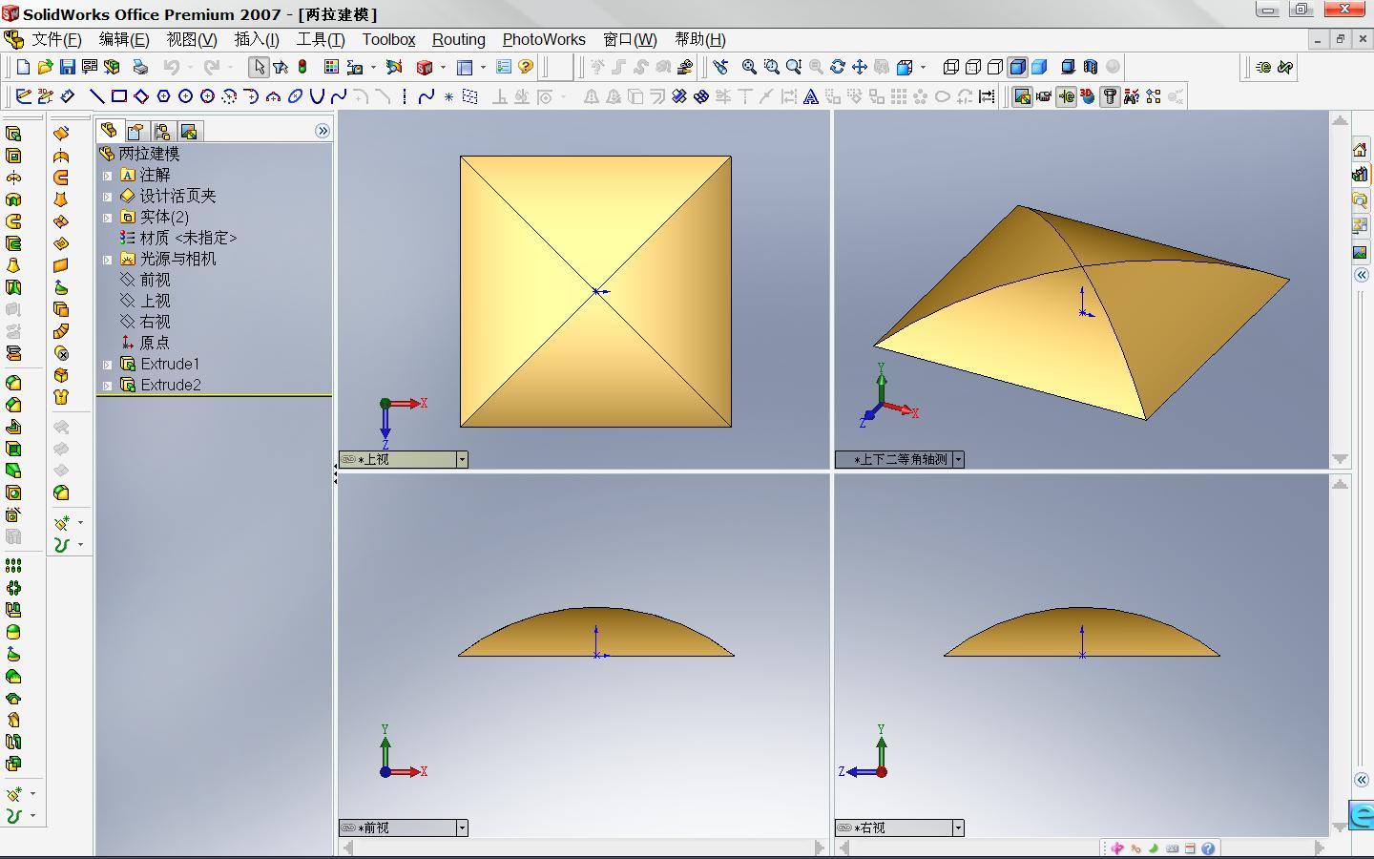Expand the Extrude2 feature node
Image resolution: width=1374 pixels, height=859 pixels.
coord(108,386)
